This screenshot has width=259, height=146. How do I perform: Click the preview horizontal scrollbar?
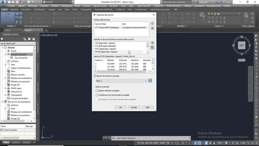121,72
